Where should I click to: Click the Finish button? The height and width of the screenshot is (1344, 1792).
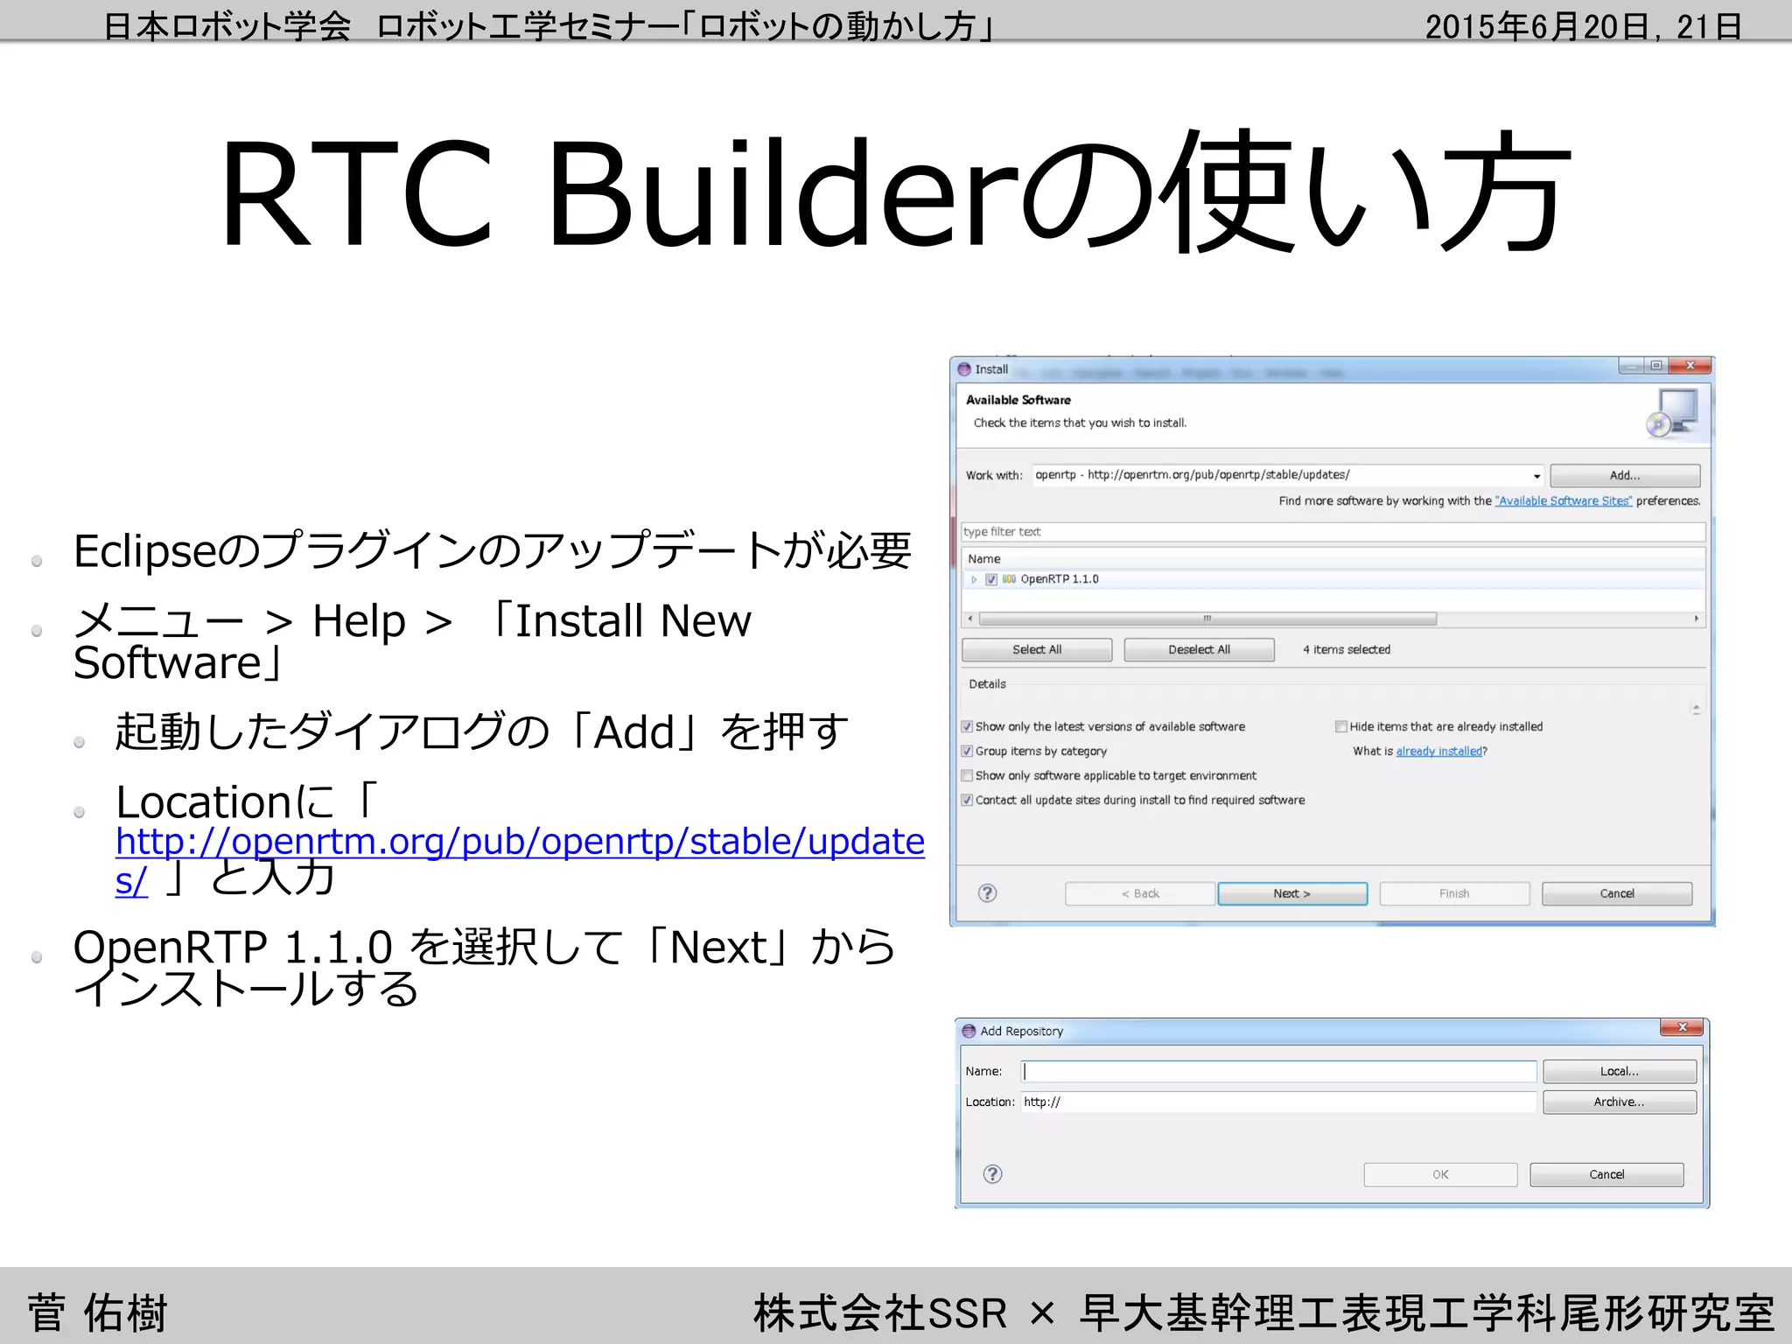1454,893
